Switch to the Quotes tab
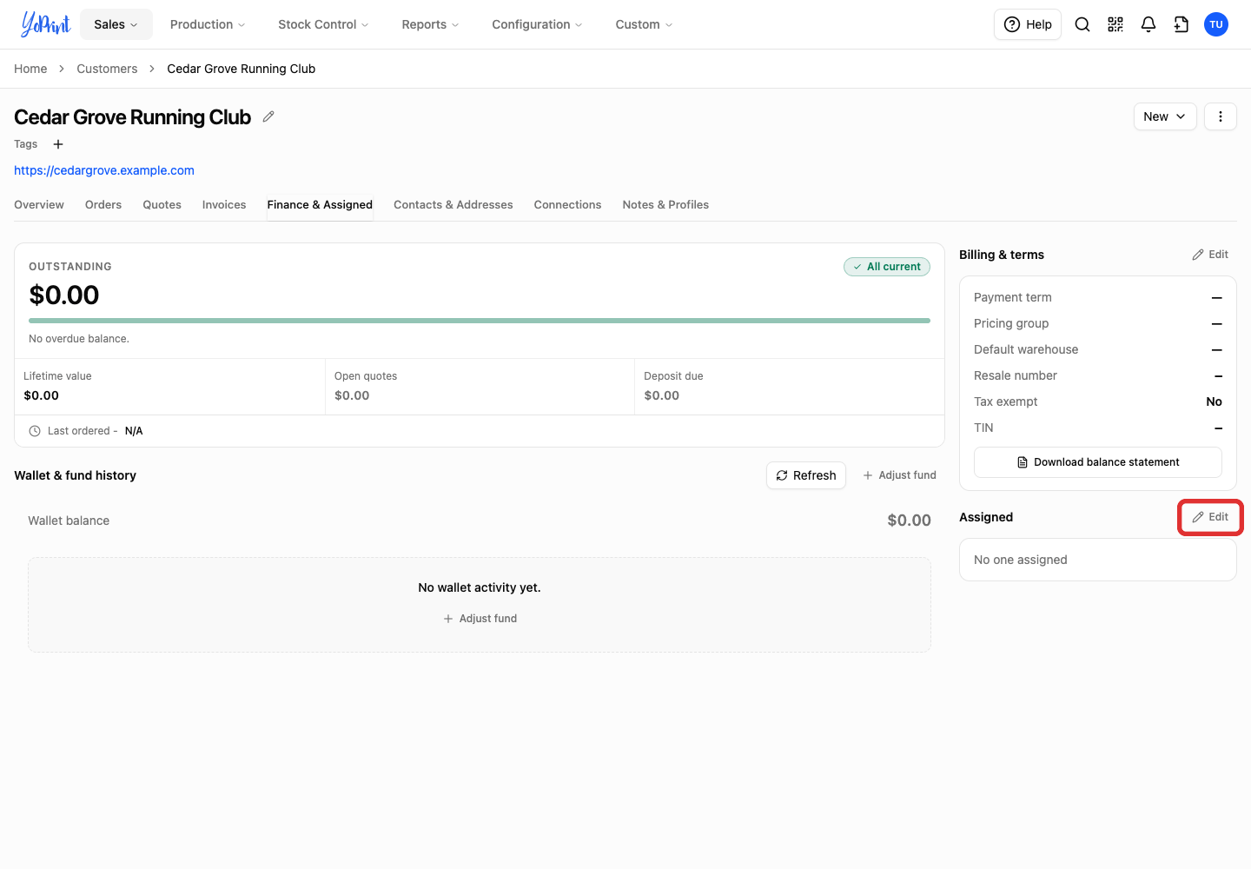1251x869 pixels. (x=162, y=205)
